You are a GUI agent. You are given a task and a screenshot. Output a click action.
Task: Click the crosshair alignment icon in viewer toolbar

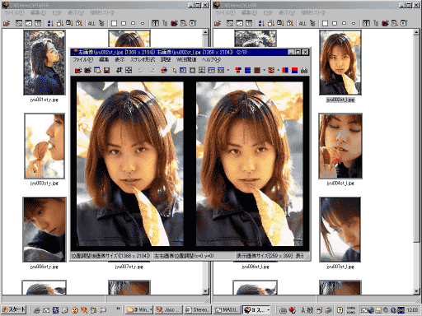(x=119, y=71)
